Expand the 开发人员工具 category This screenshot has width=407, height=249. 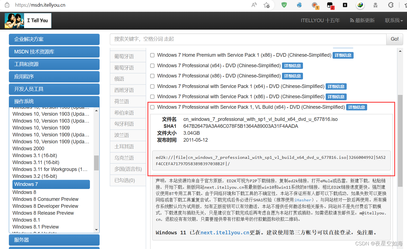click(54, 89)
